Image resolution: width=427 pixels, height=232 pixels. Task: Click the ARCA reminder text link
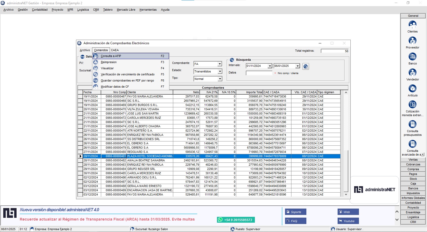coord(107,219)
